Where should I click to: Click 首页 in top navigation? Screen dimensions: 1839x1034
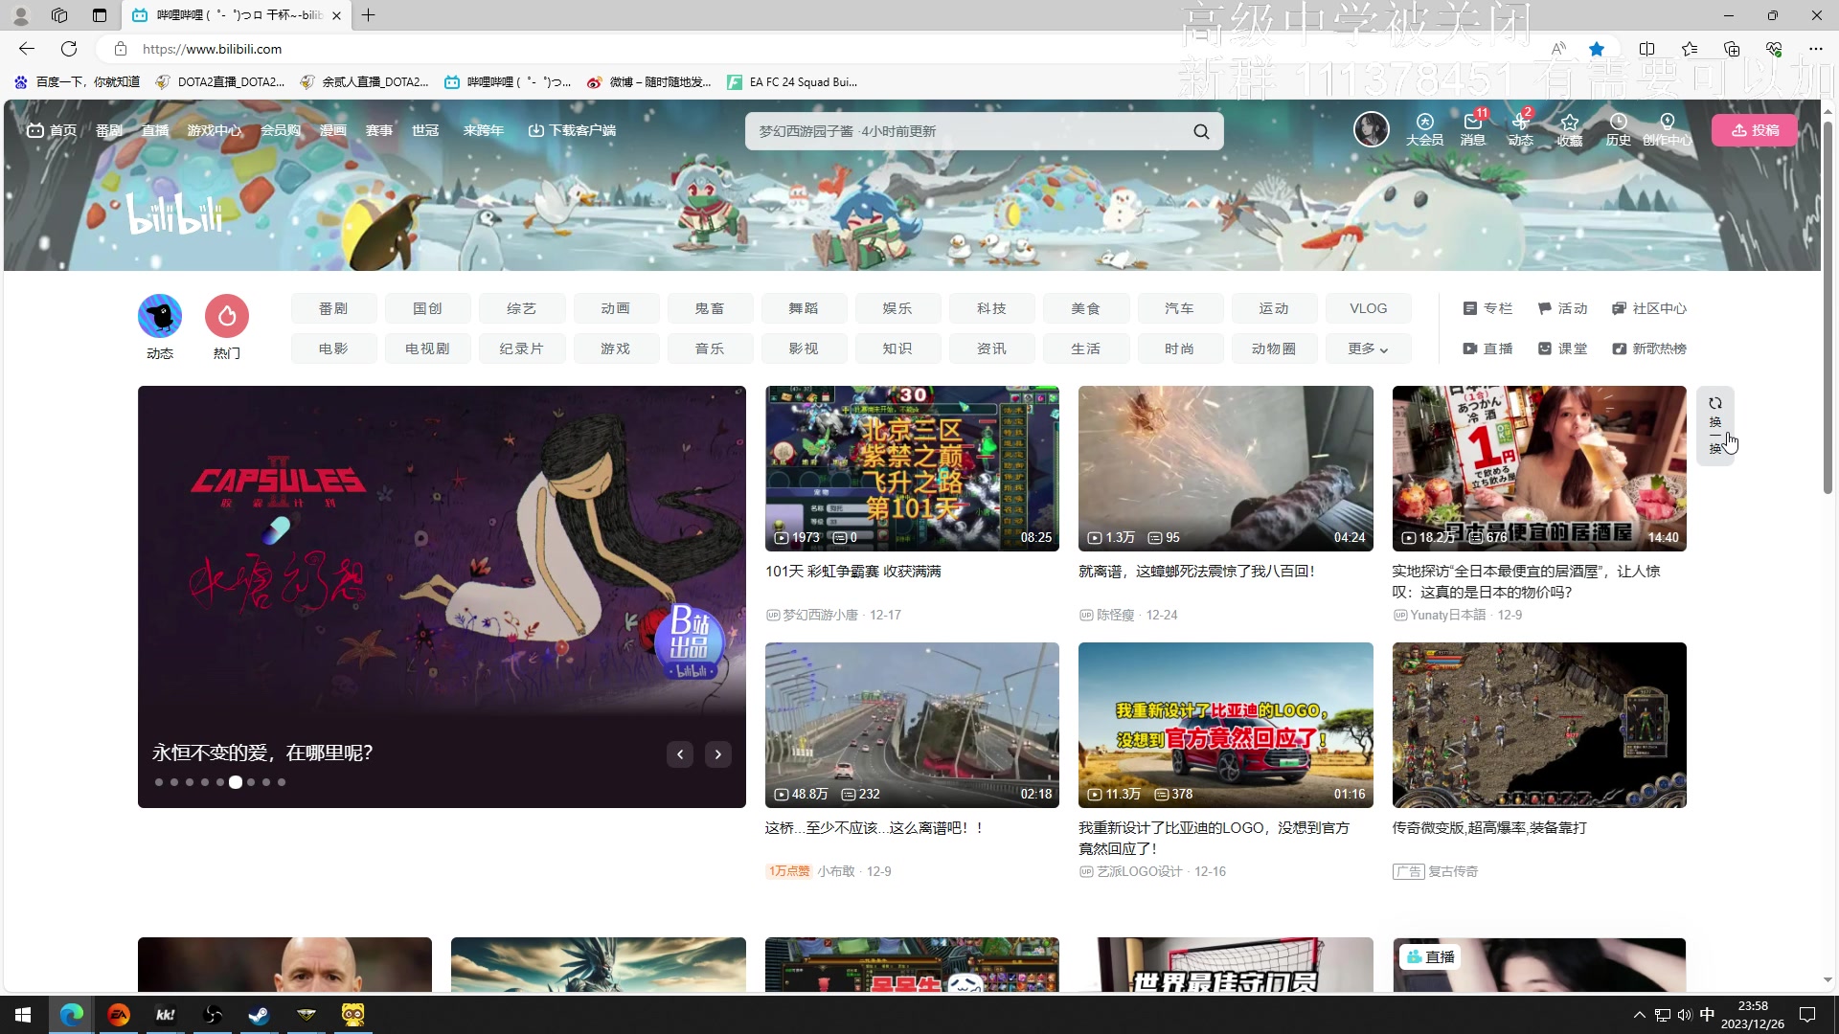tap(52, 130)
